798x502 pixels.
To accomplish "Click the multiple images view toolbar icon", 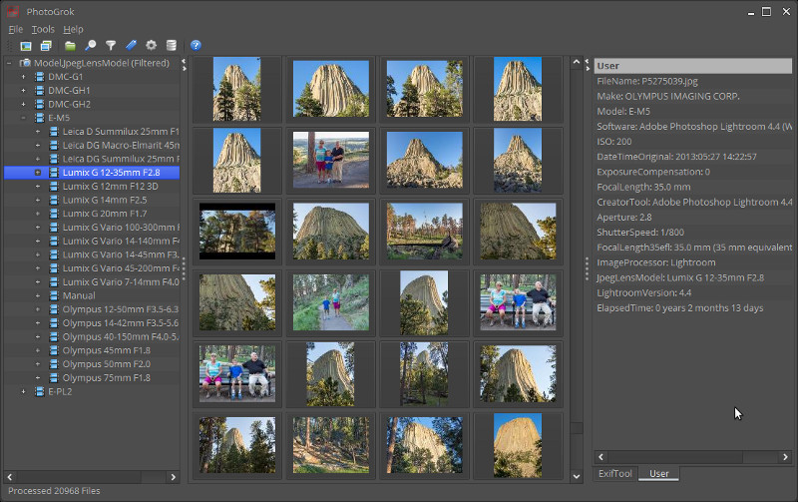I will point(47,46).
